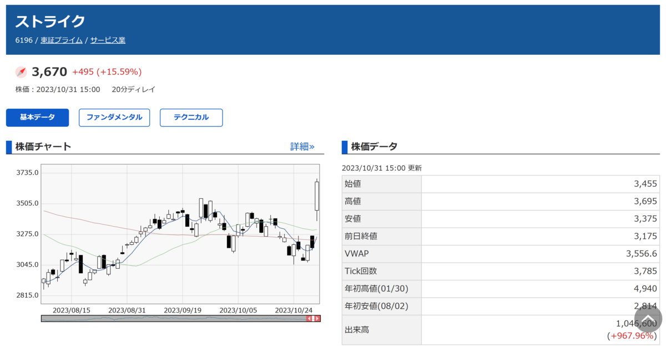Image resolution: width=666 pixels, height=348 pixels.
Task: Click the volume change (+967.96%)
Action: 632,336
